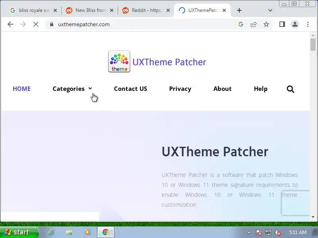Viewport: 318px width, 238px height.
Task: Click the Chrome taskbar button
Action: pos(106,232)
